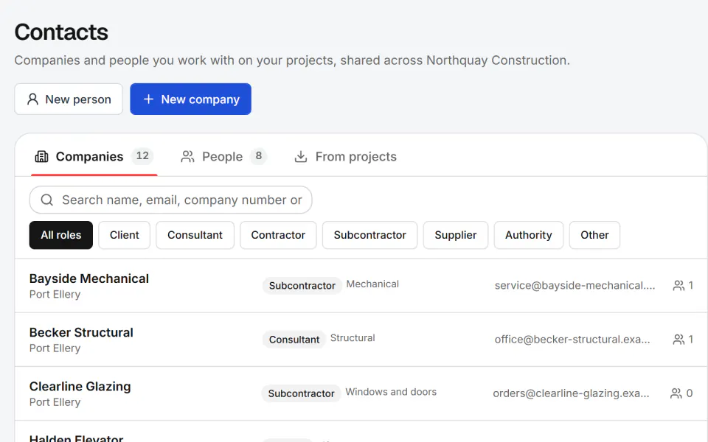This screenshot has width=708, height=442.
Task: Click people count icon in Clearline Glazing row
Action: pyautogui.click(x=676, y=393)
